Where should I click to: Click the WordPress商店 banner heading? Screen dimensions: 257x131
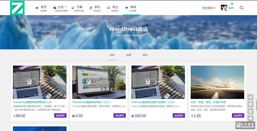[x=128, y=29]
